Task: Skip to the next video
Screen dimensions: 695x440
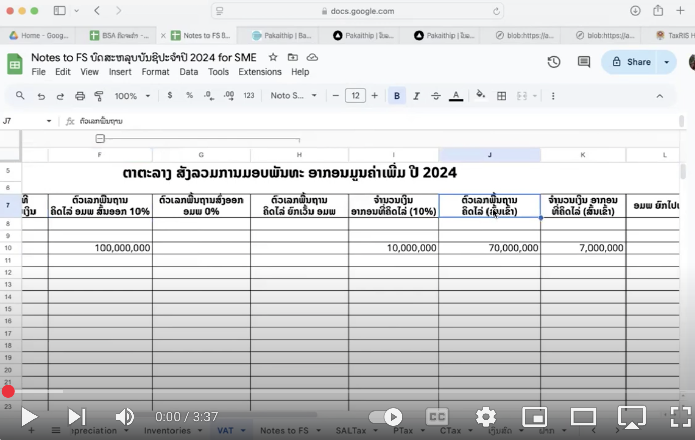Action: coord(77,417)
